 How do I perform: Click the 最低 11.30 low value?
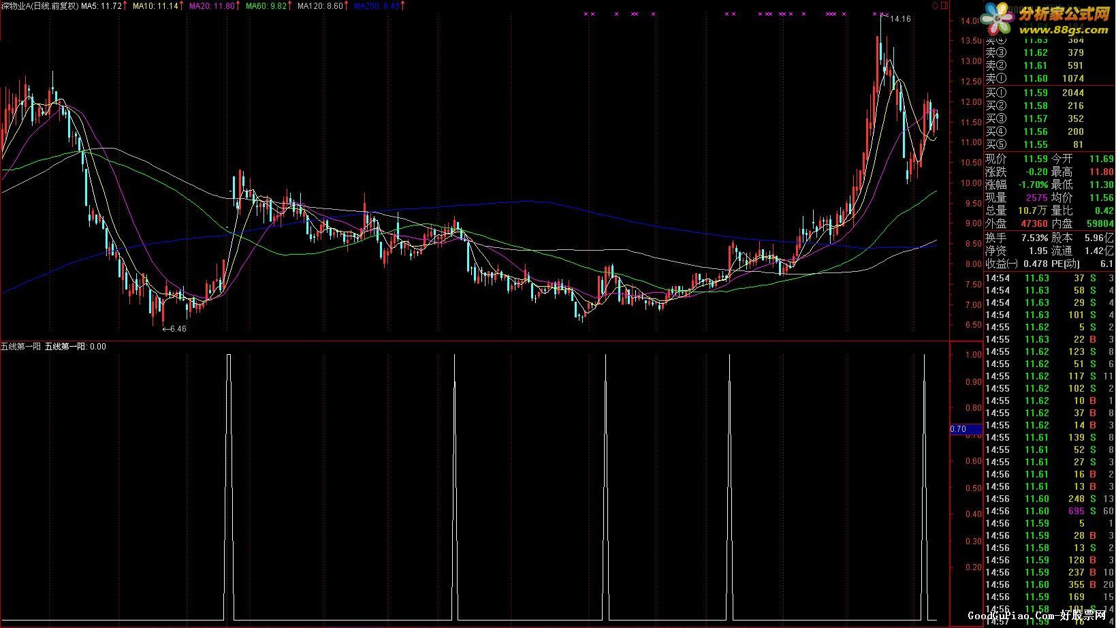click(x=1102, y=185)
